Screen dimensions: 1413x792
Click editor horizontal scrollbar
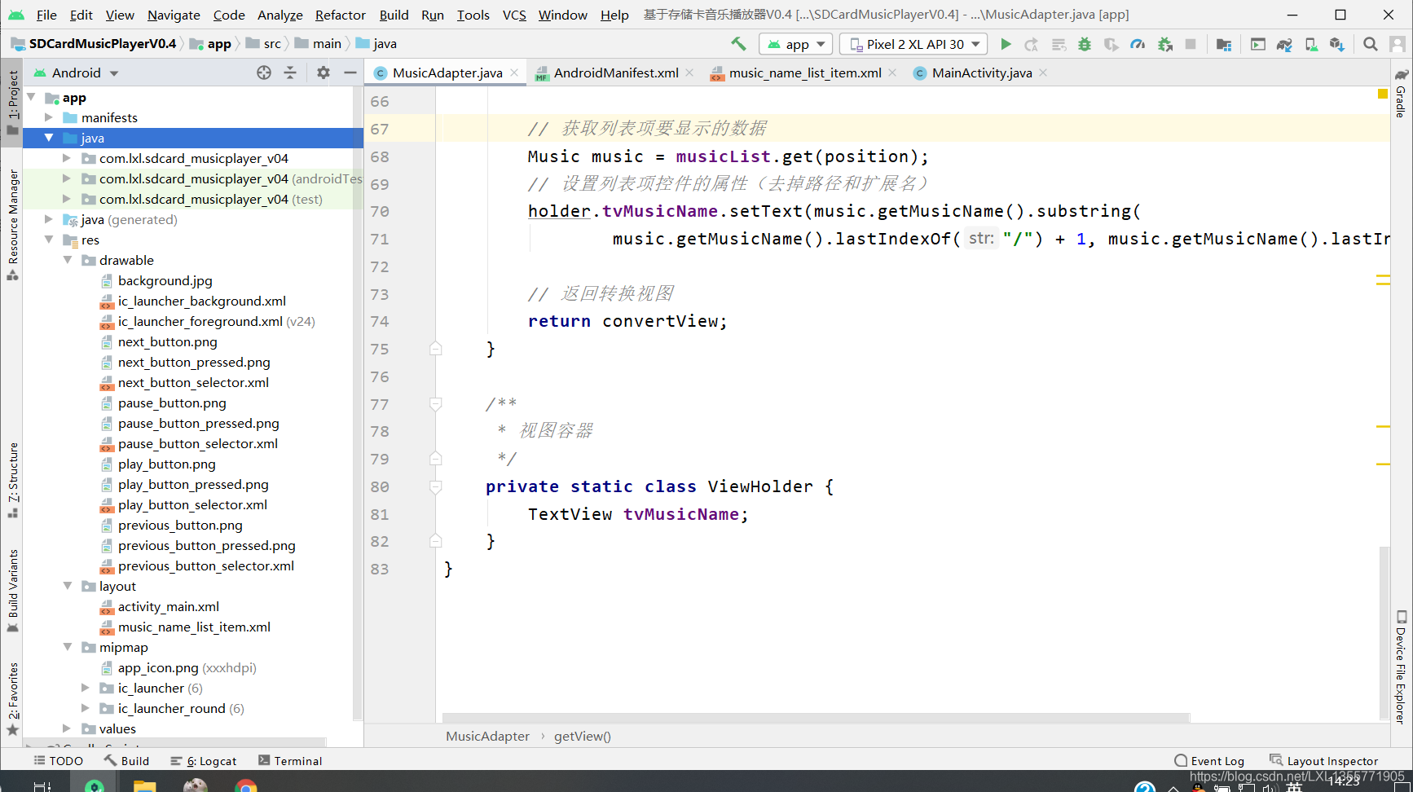(x=817, y=718)
